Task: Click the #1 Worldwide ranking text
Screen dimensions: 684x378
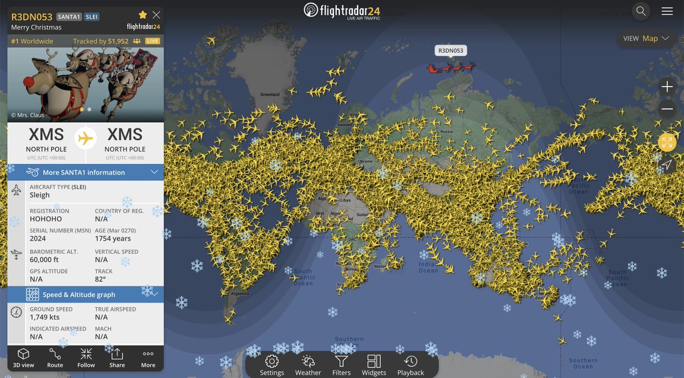Action: tap(32, 41)
